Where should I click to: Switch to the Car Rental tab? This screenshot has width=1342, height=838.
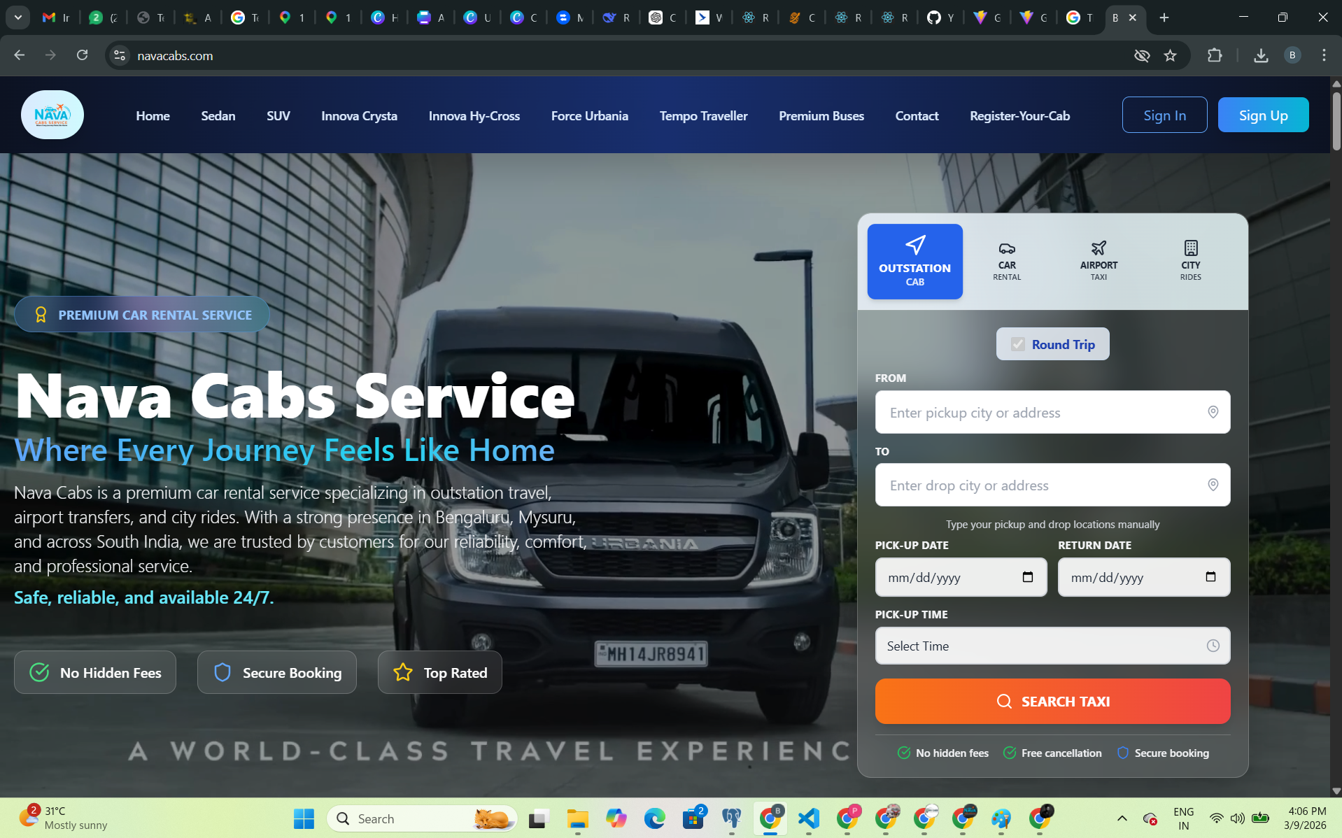(x=1007, y=262)
